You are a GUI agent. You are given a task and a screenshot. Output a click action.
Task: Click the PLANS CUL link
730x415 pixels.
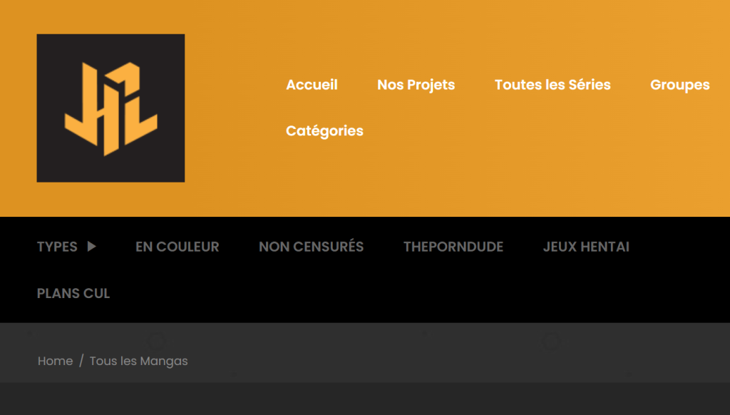pos(73,293)
